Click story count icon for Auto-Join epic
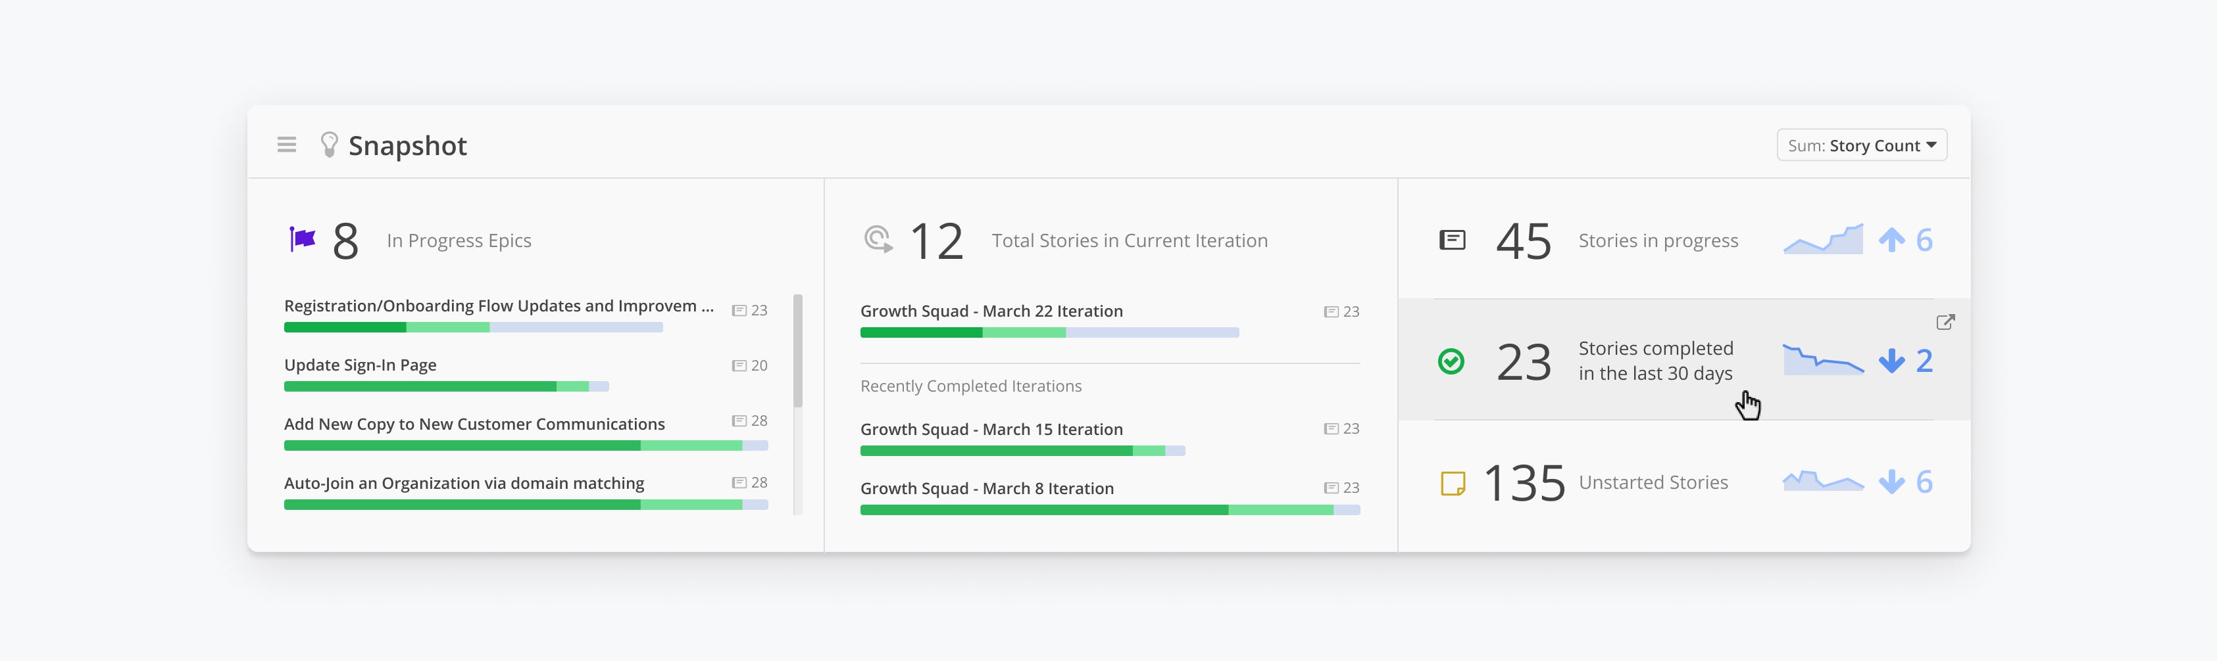 tap(738, 483)
